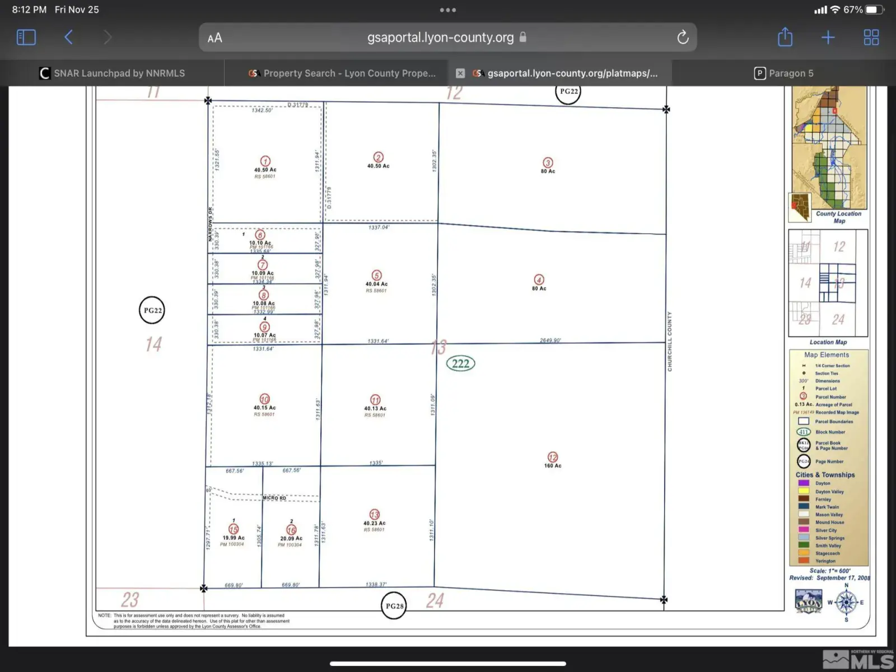Image resolution: width=896 pixels, height=672 pixels.
Task: Switch to Property Search Lyon County tab
Action: [342, 73]
